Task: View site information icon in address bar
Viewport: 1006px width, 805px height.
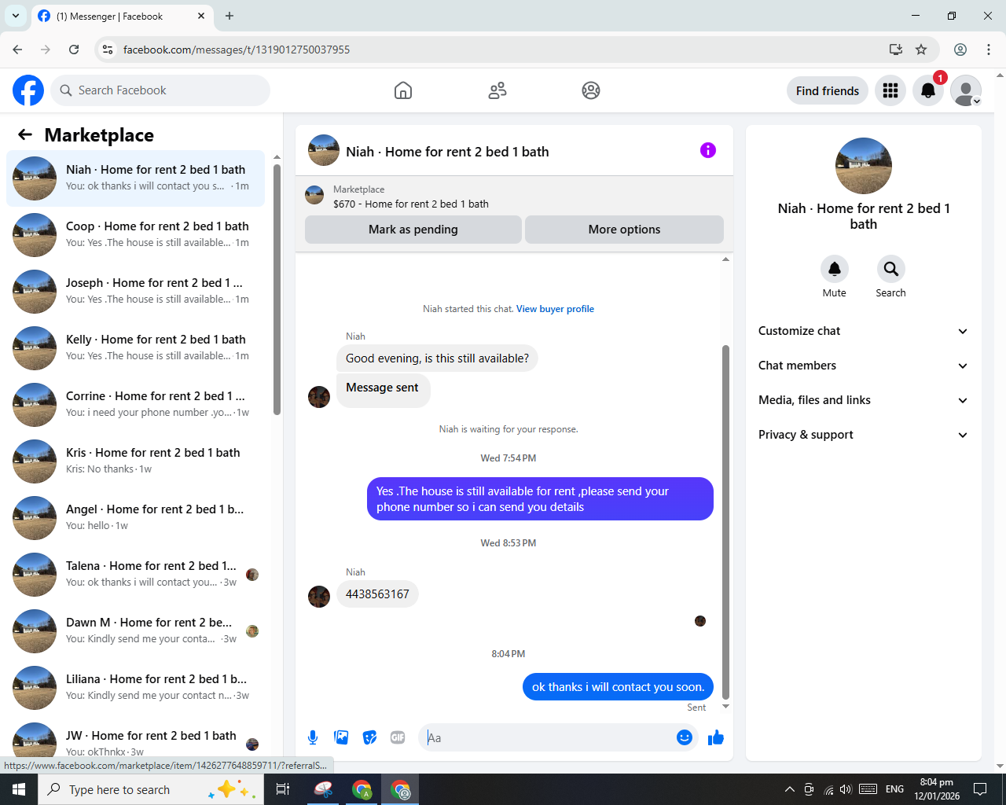Action: pyautogui.click(x=108, y=50)
